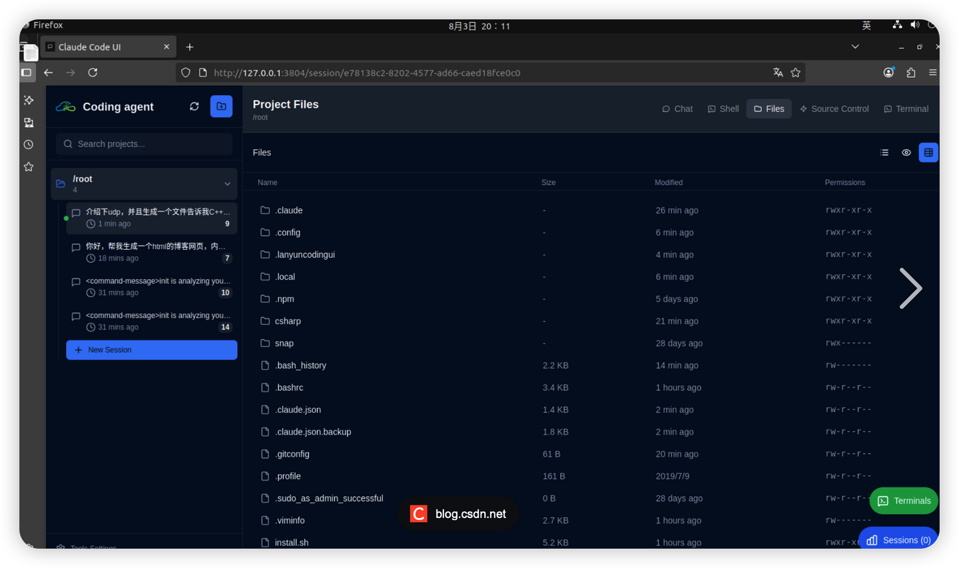Image resolution: width=959 pixels, height=568 pixels.
Task: Select the Files tab
Action: (x=769, y=109)
